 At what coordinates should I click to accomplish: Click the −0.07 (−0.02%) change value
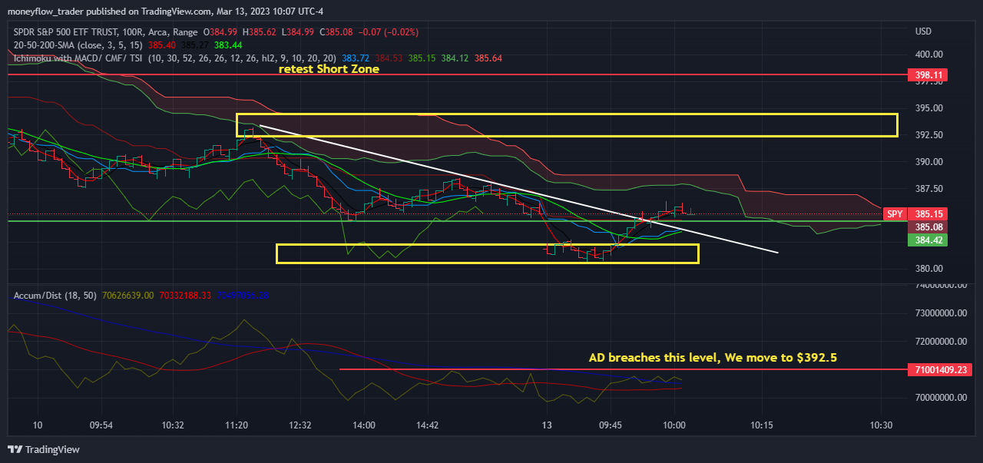tap(387, 31)
